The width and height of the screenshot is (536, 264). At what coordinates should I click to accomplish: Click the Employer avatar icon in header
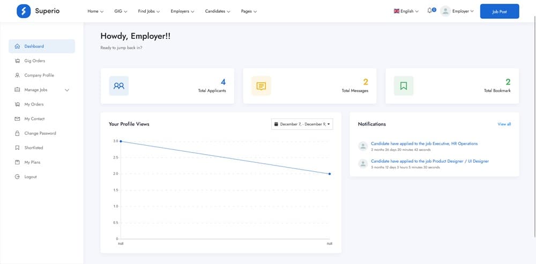coord(445,11)
